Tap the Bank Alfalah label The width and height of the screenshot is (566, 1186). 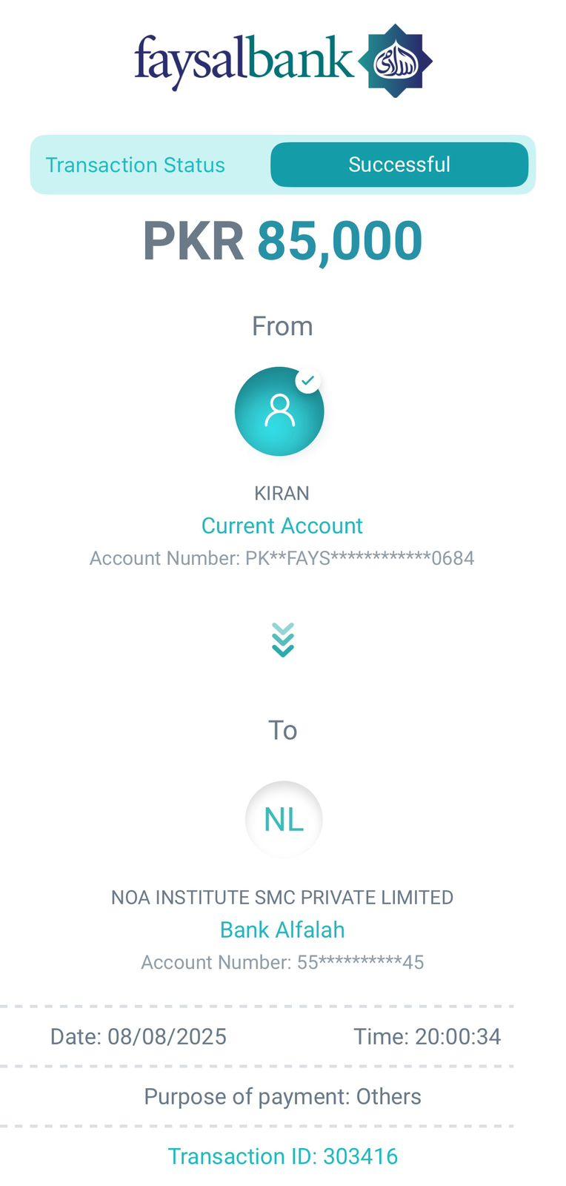click(282, 930)
